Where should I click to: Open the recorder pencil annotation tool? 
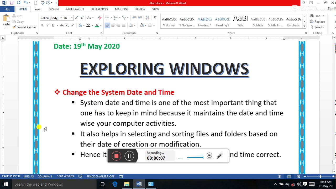pyautogui.click(x=220, y=156)
